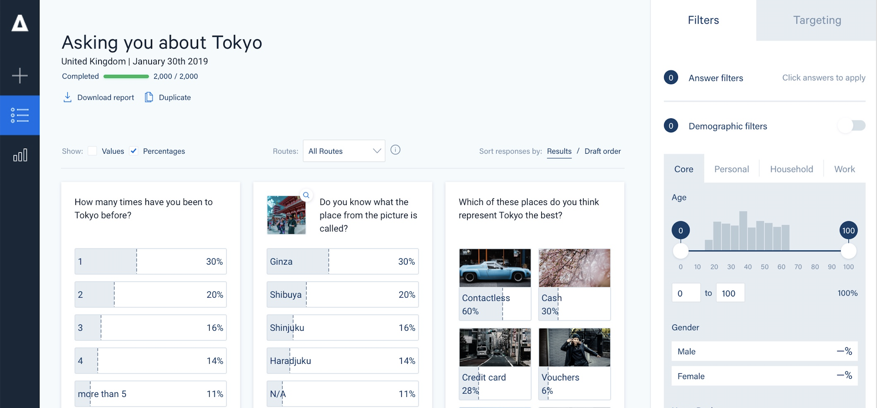
Task: Enable the Values checkbox
Action: pos(92,151)
